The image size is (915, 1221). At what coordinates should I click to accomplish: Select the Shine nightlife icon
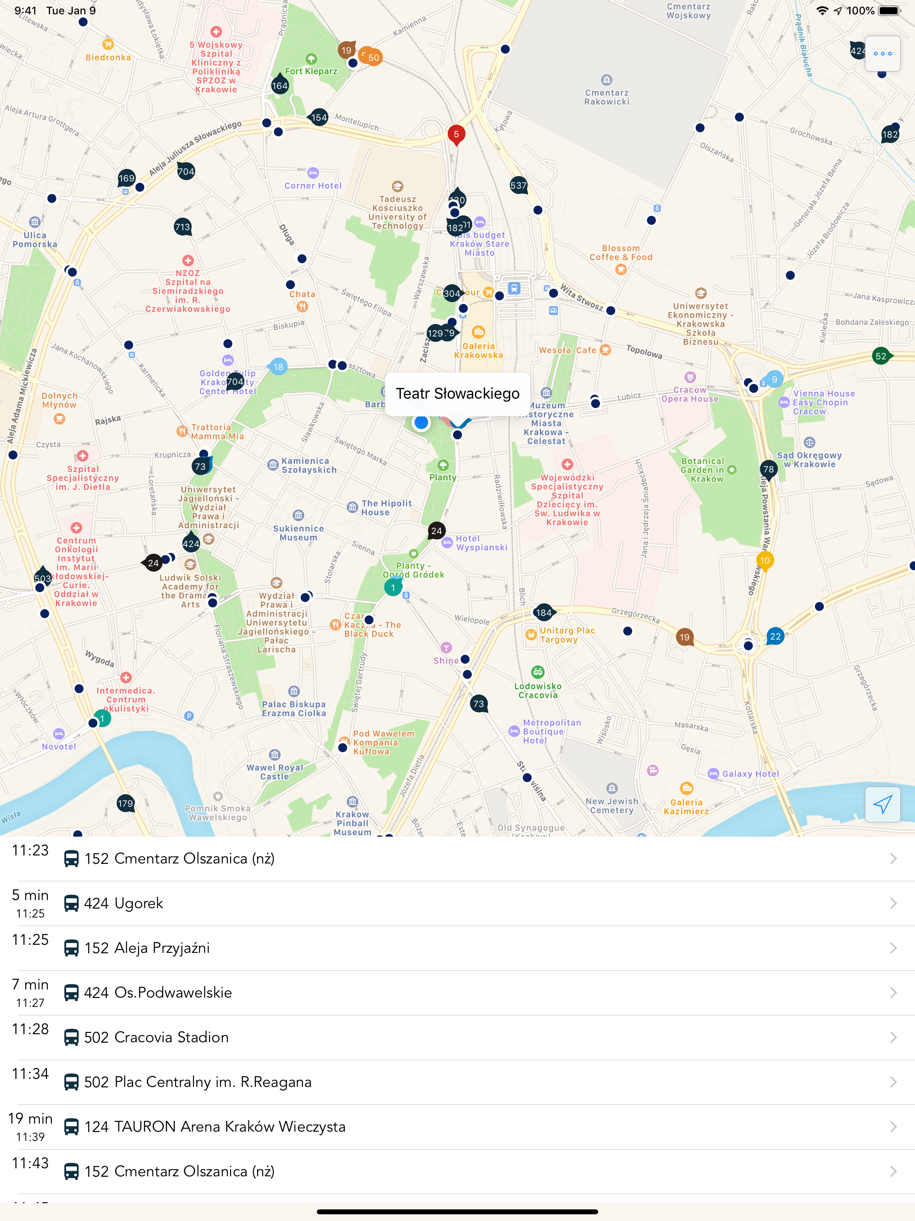click(x=446, y=648)
